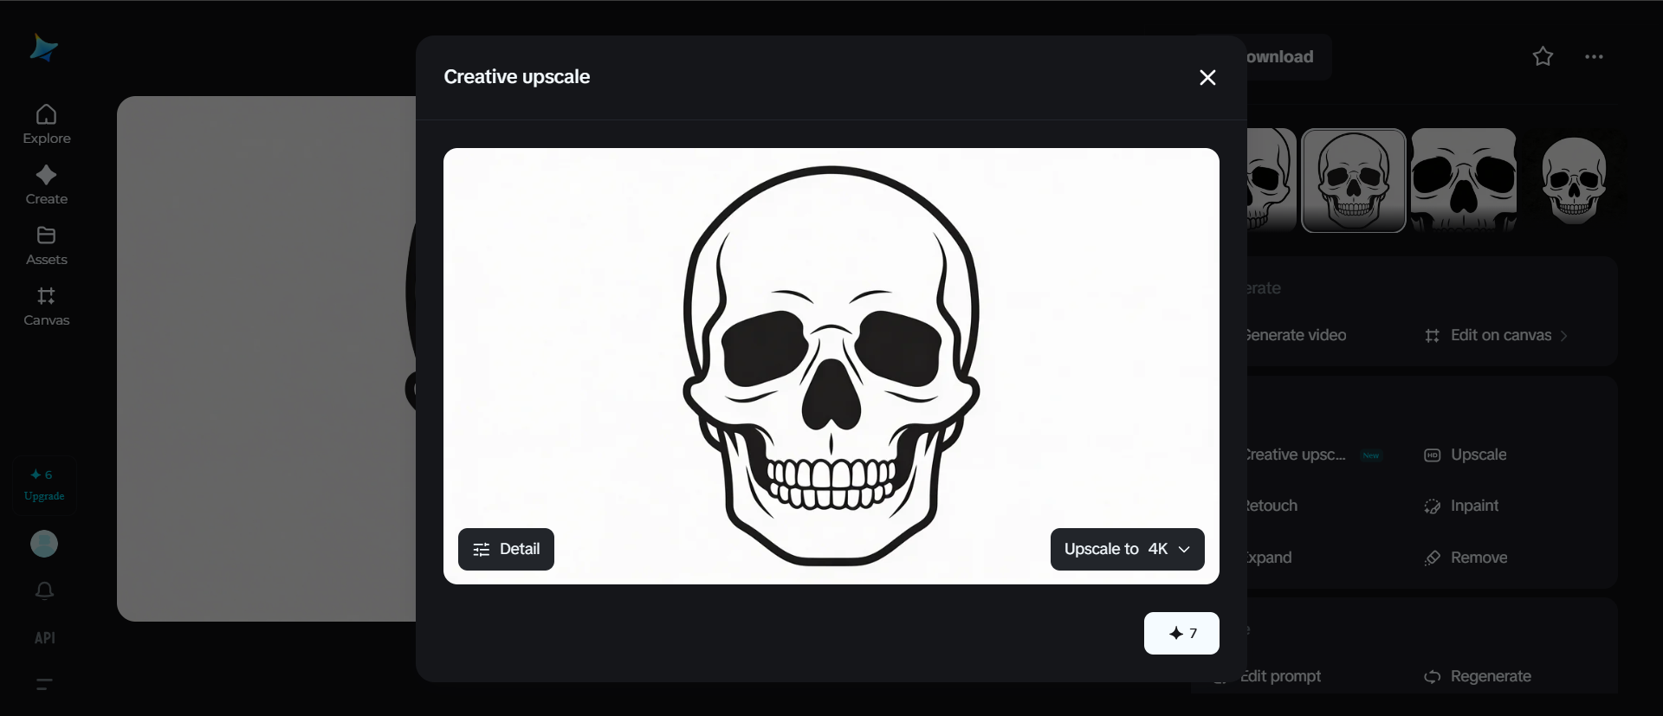Open the three-dot more options menu
Screen dimensions: 1663x716
(x=1594, y=56)
